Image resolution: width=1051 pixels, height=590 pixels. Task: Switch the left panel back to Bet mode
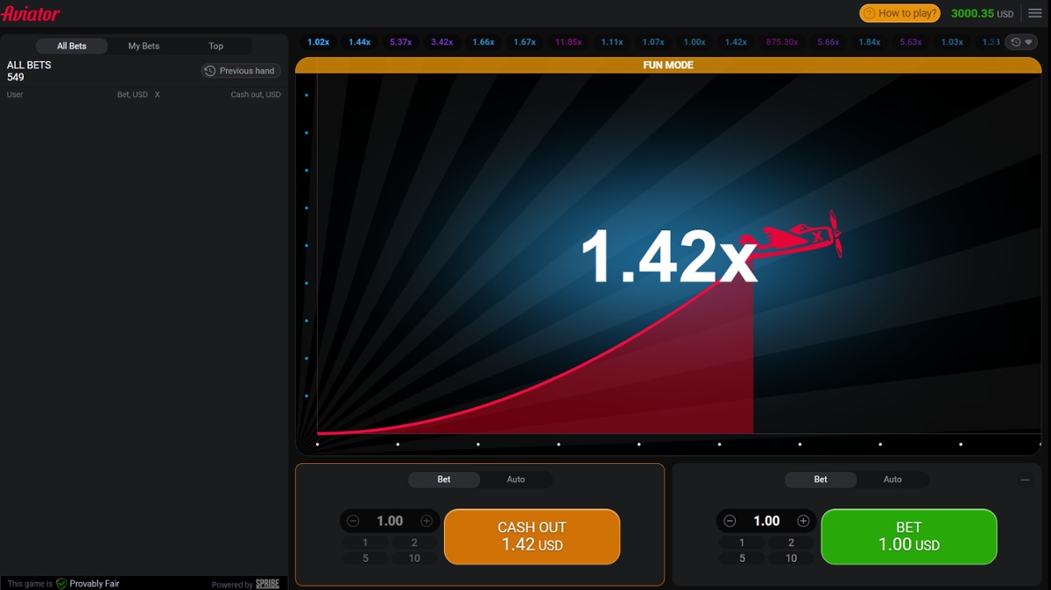(443, 479)
